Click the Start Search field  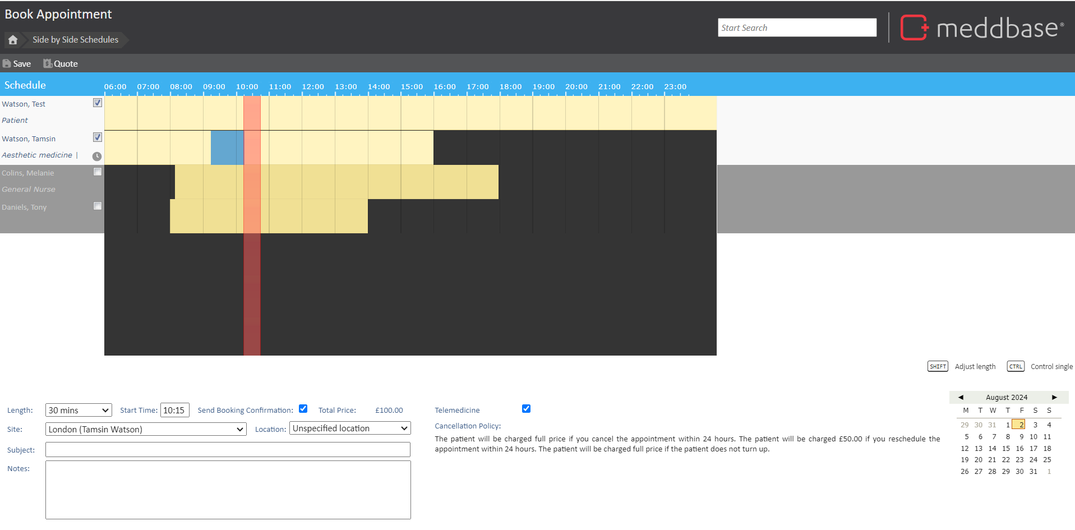tap(797, 28)
